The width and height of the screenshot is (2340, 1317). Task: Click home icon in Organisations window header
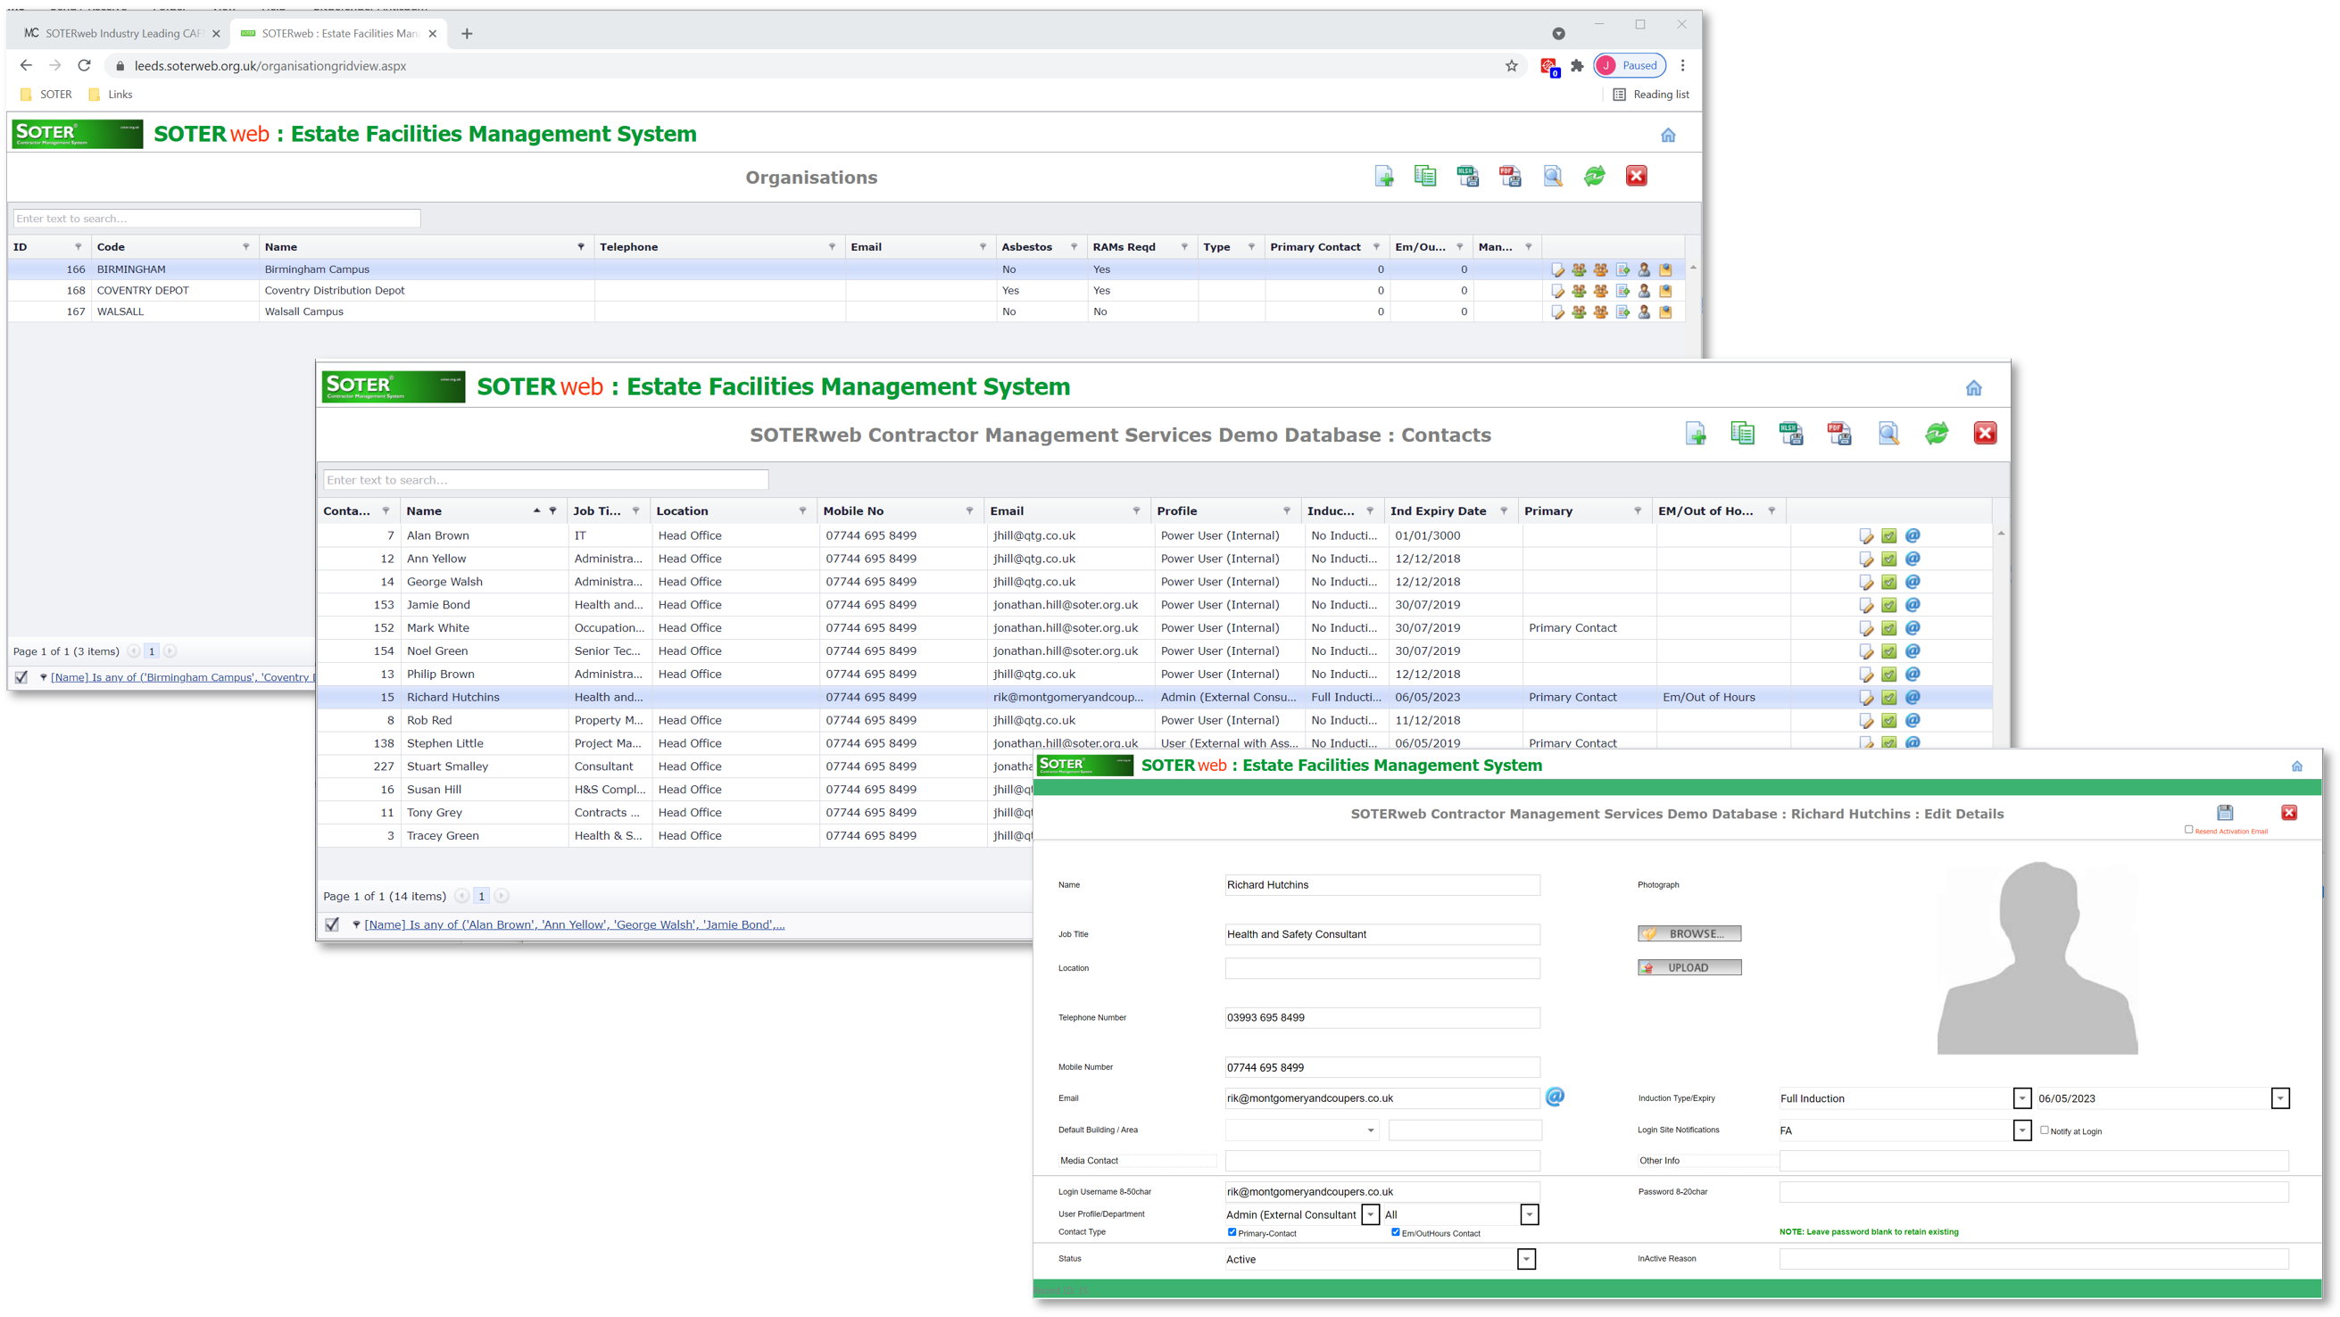click(1668, 136)
